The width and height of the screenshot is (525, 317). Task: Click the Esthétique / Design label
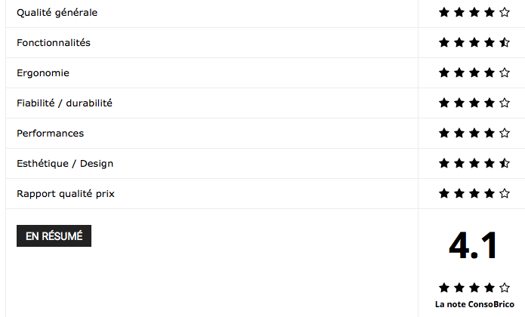[x=65, y=164]
